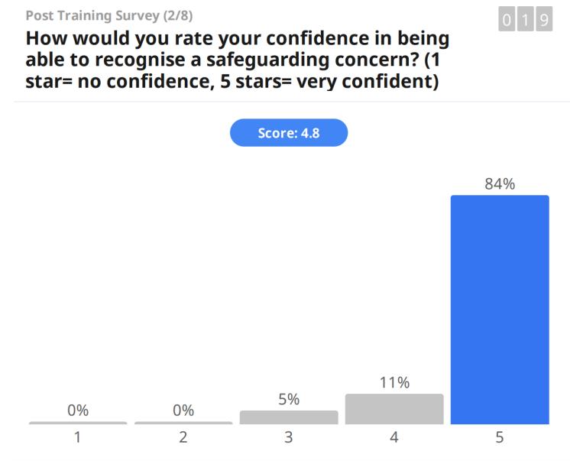
Task: Select the gray bar for rating 3
Action: [289, 417]
